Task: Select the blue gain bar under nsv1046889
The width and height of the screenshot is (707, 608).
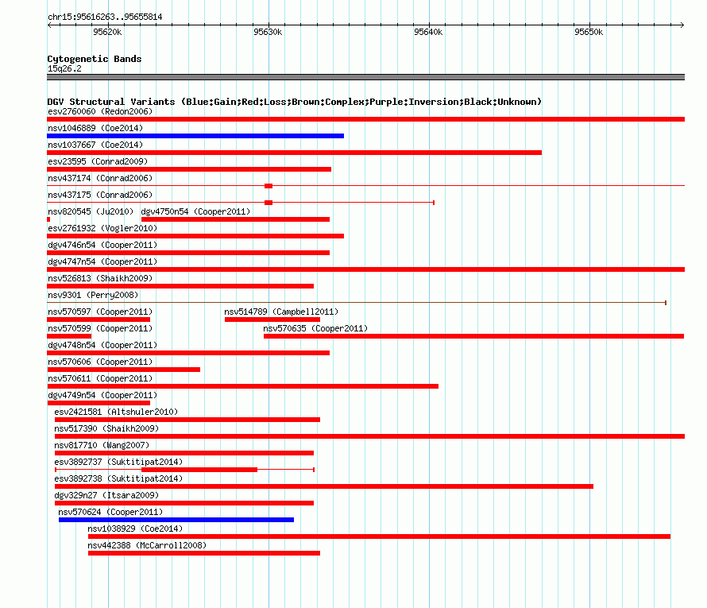Action: (195, 136)
